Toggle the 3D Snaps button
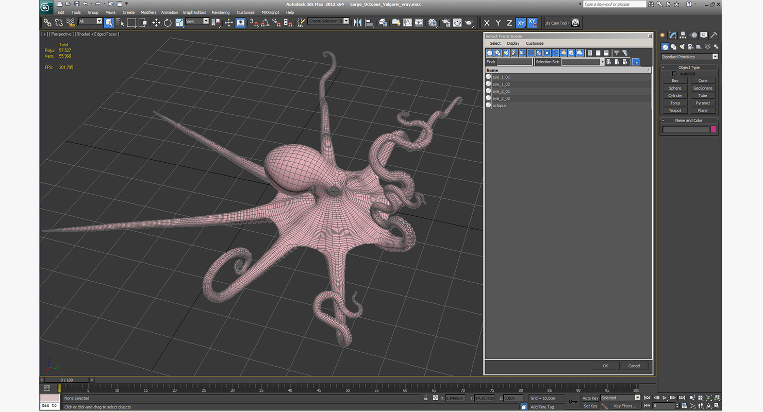 coord(253,23)
